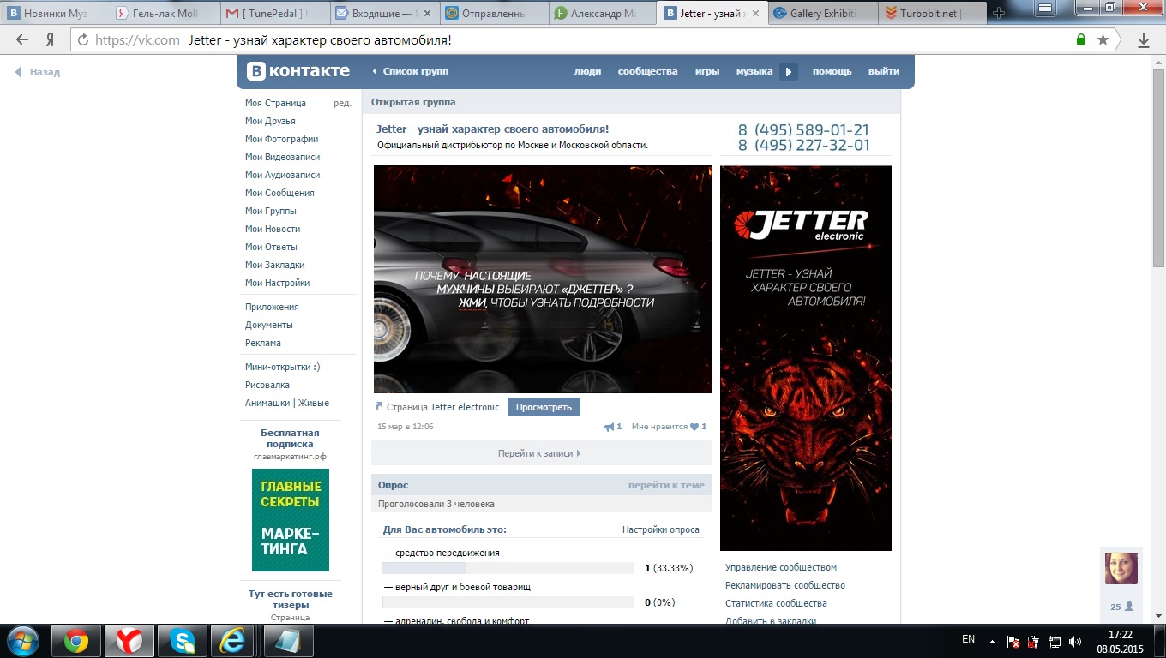Click 'сообщества' in the VK header

point(648,72)
